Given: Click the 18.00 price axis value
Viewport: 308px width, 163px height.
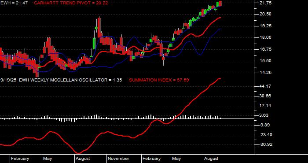Looking at the screenshot, I should (266, 37).
